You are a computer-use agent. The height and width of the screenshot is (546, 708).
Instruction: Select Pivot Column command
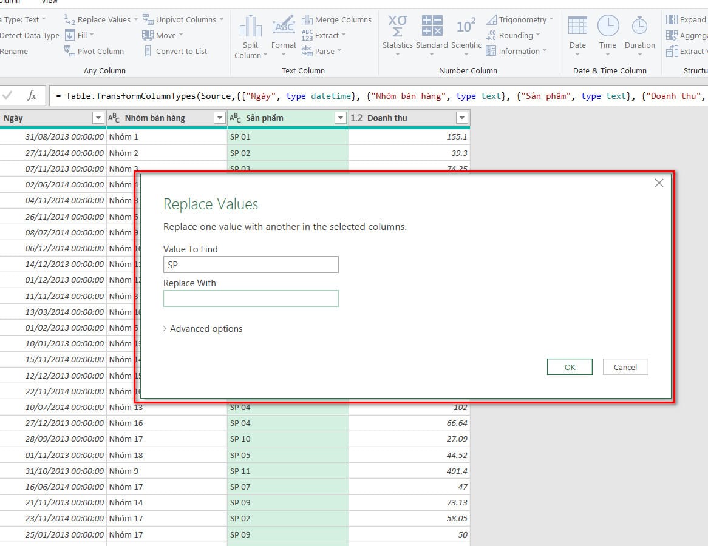pyautogui.click(x=94, y=51)
